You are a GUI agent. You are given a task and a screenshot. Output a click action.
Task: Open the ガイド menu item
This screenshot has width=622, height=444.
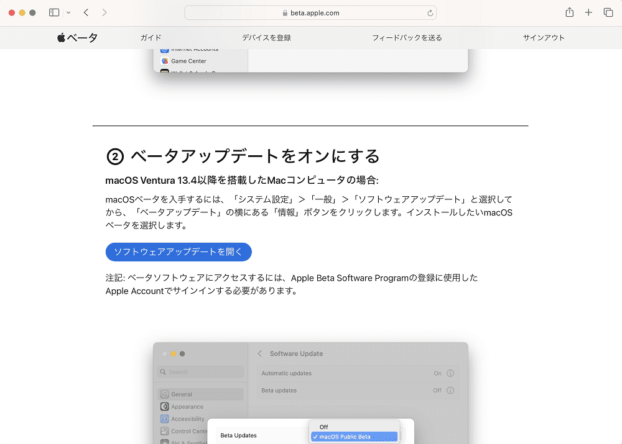click(x=151, y=38)
